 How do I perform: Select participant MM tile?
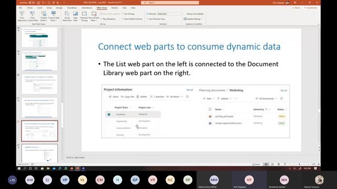coord(214,180)
